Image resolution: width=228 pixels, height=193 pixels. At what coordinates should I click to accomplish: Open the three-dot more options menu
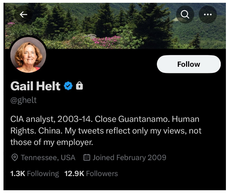[208, 15]
